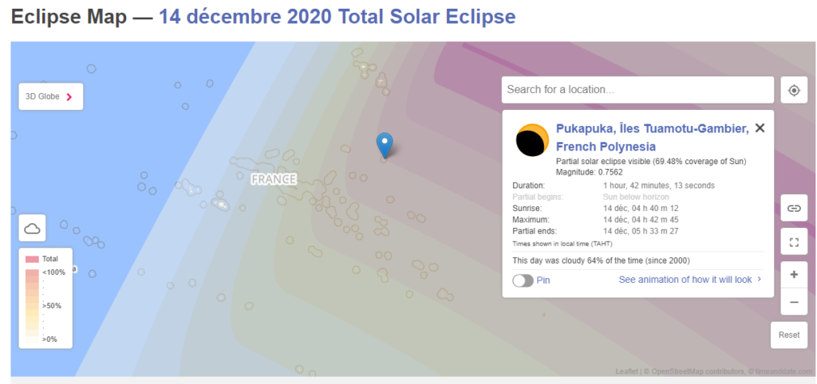The height and width of the screenshot is (384, 817).
Task: Click the eclipsed sun thumbnail image
Action: coord(532,140)
